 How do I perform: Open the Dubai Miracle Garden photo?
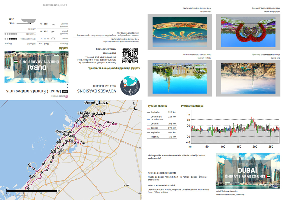[248, 32]
